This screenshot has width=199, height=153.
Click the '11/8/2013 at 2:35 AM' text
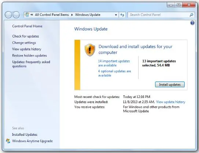pos(139,102)
